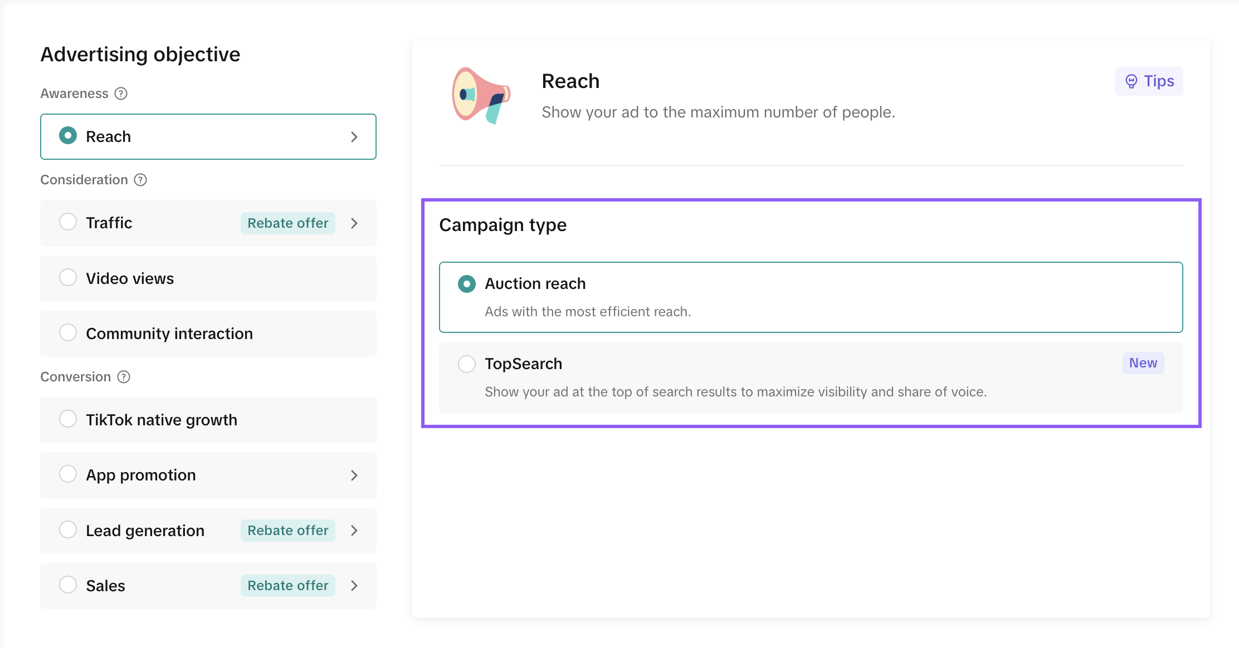Open the Tips button
Image resolution: width=1239 pixels, height=648 pixels.
tap(1149, 81)
